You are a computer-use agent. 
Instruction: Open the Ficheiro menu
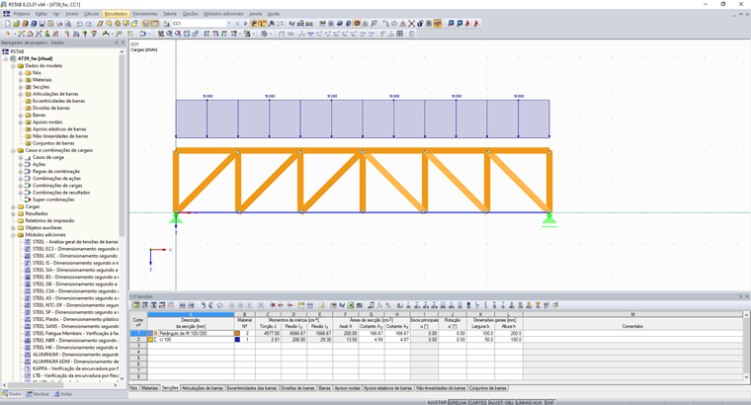click(x=22, y=14)
